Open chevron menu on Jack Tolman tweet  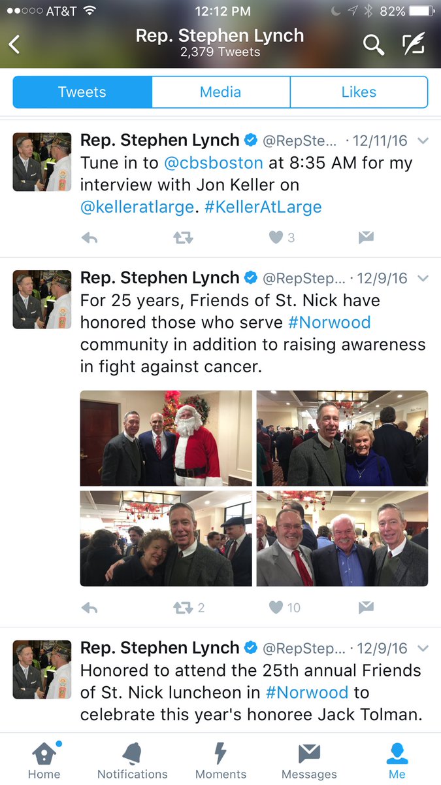(x=423, y=649)
